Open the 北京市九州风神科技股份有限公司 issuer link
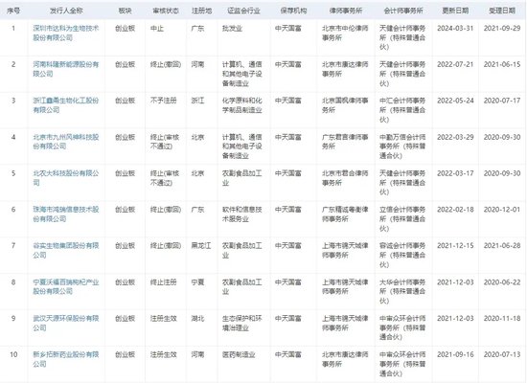 click(66, 142)
